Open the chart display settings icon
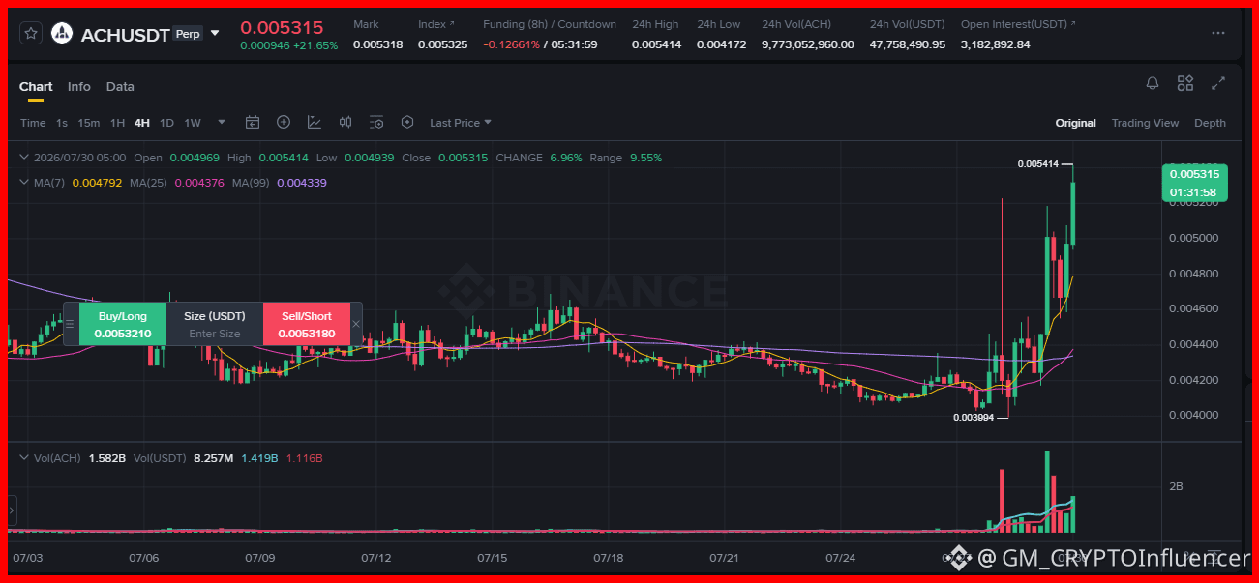 pyautogui.click(x=376, y=123)
